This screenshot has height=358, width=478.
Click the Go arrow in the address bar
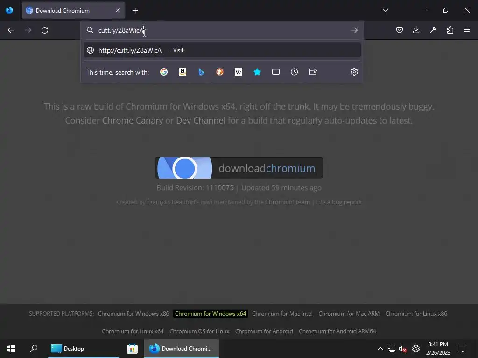pyautogui.click(x=354, y=30)
